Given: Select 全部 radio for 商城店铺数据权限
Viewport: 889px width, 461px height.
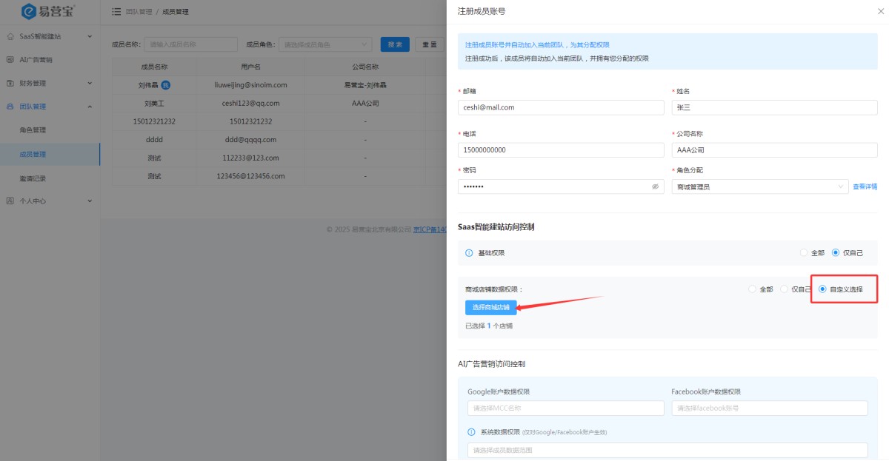Looking at the screenshot, I should [x=753, y=289].
